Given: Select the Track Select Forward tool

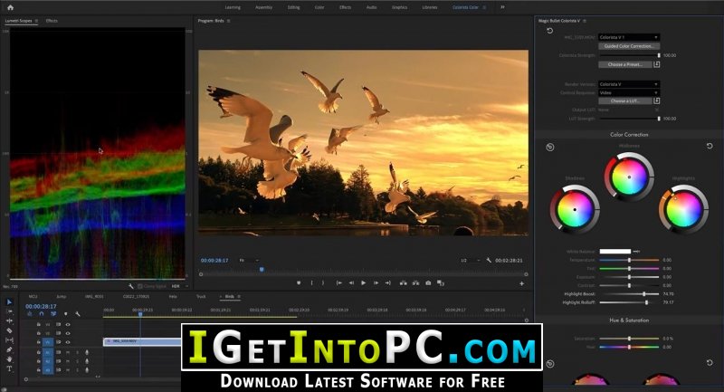Looking at the screenshot, I should pos(9,311).
